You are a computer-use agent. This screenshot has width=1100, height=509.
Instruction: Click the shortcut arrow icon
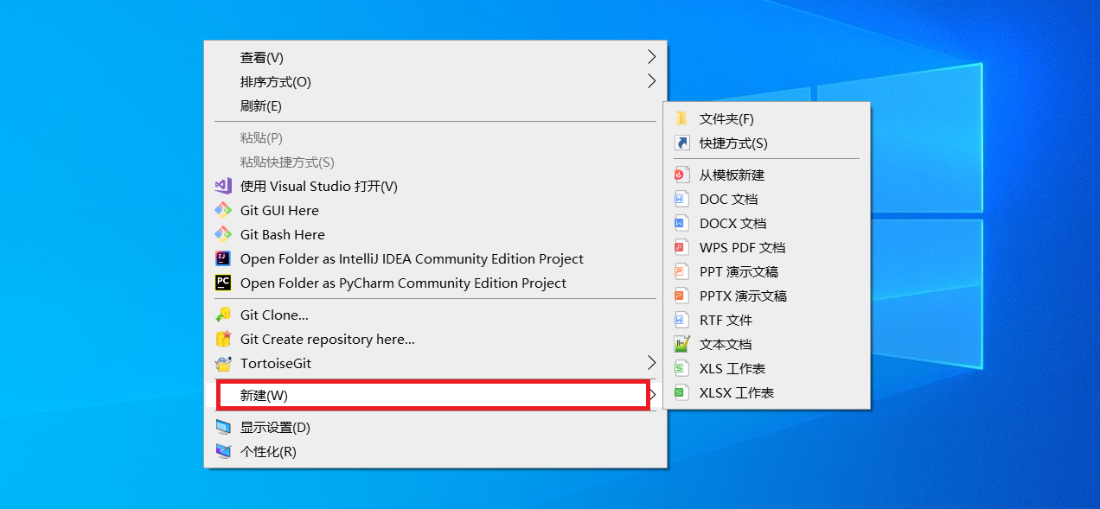click(x=681, y=143)
